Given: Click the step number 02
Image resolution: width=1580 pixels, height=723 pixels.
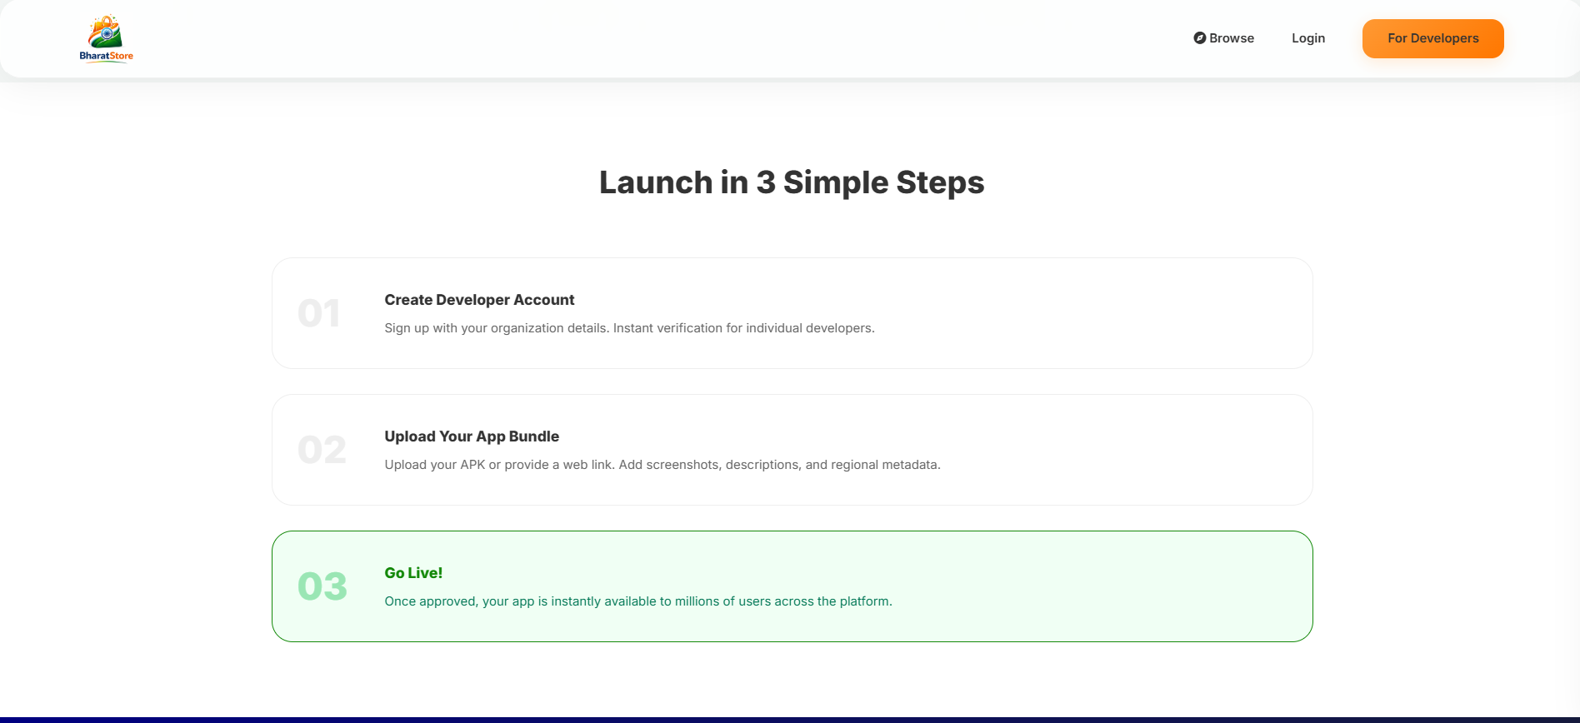Looking at the screenshot, I should 322,450.
